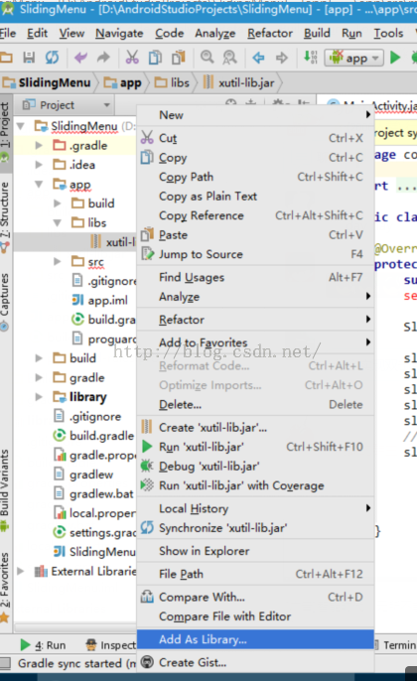Expand the .idea folder node
The width and height of the screenshot is (417, 681).
[39, 165]
